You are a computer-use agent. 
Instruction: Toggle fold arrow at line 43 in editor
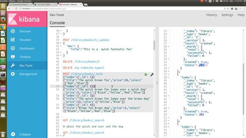61,52
